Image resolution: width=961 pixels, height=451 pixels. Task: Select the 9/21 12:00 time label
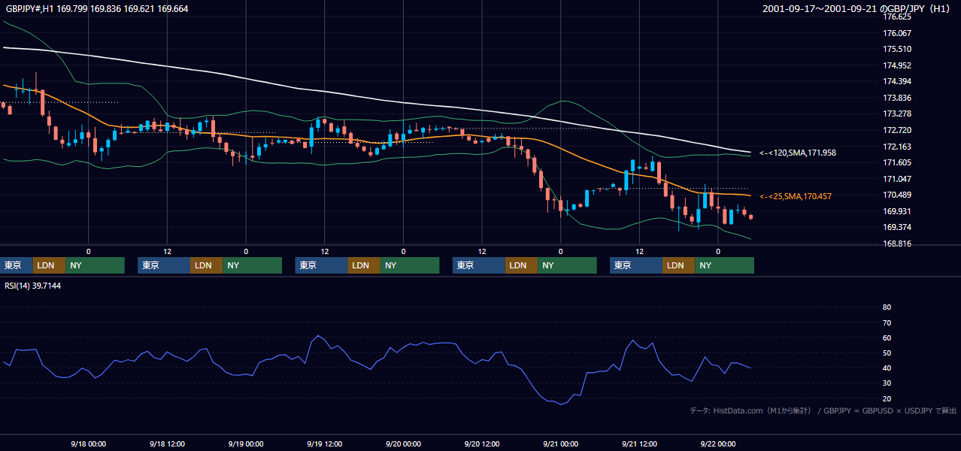tap(639, 443)
